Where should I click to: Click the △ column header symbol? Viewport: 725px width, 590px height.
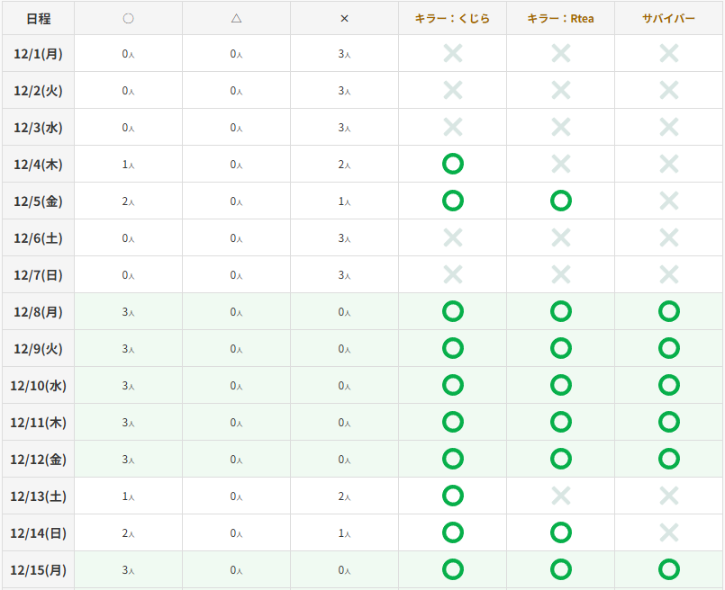(x=236, y=19)
